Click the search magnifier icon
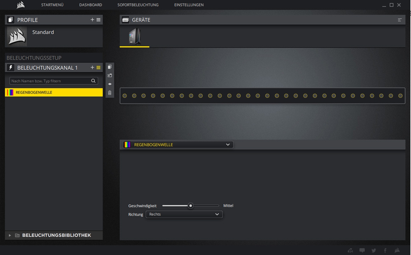Image resolution: width=411 pixels, height=255 pixels. pos(93,81)
